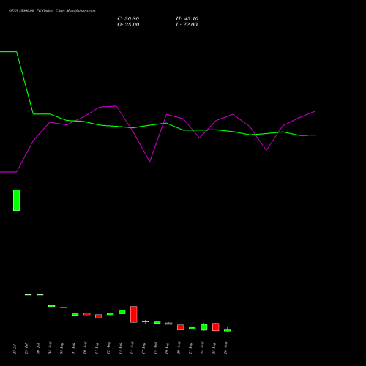The width and height of the screenshot is (366, 366).
Task: Click the green candle above 13 Aug
Action: [x=122, y=312]
